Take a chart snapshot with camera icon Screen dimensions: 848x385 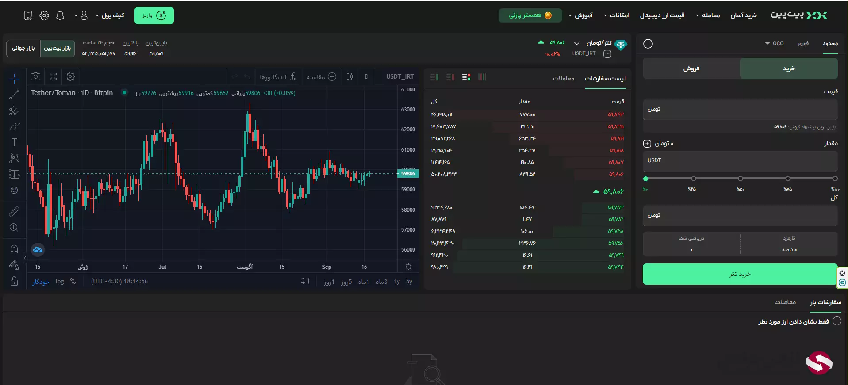[36, 76]
